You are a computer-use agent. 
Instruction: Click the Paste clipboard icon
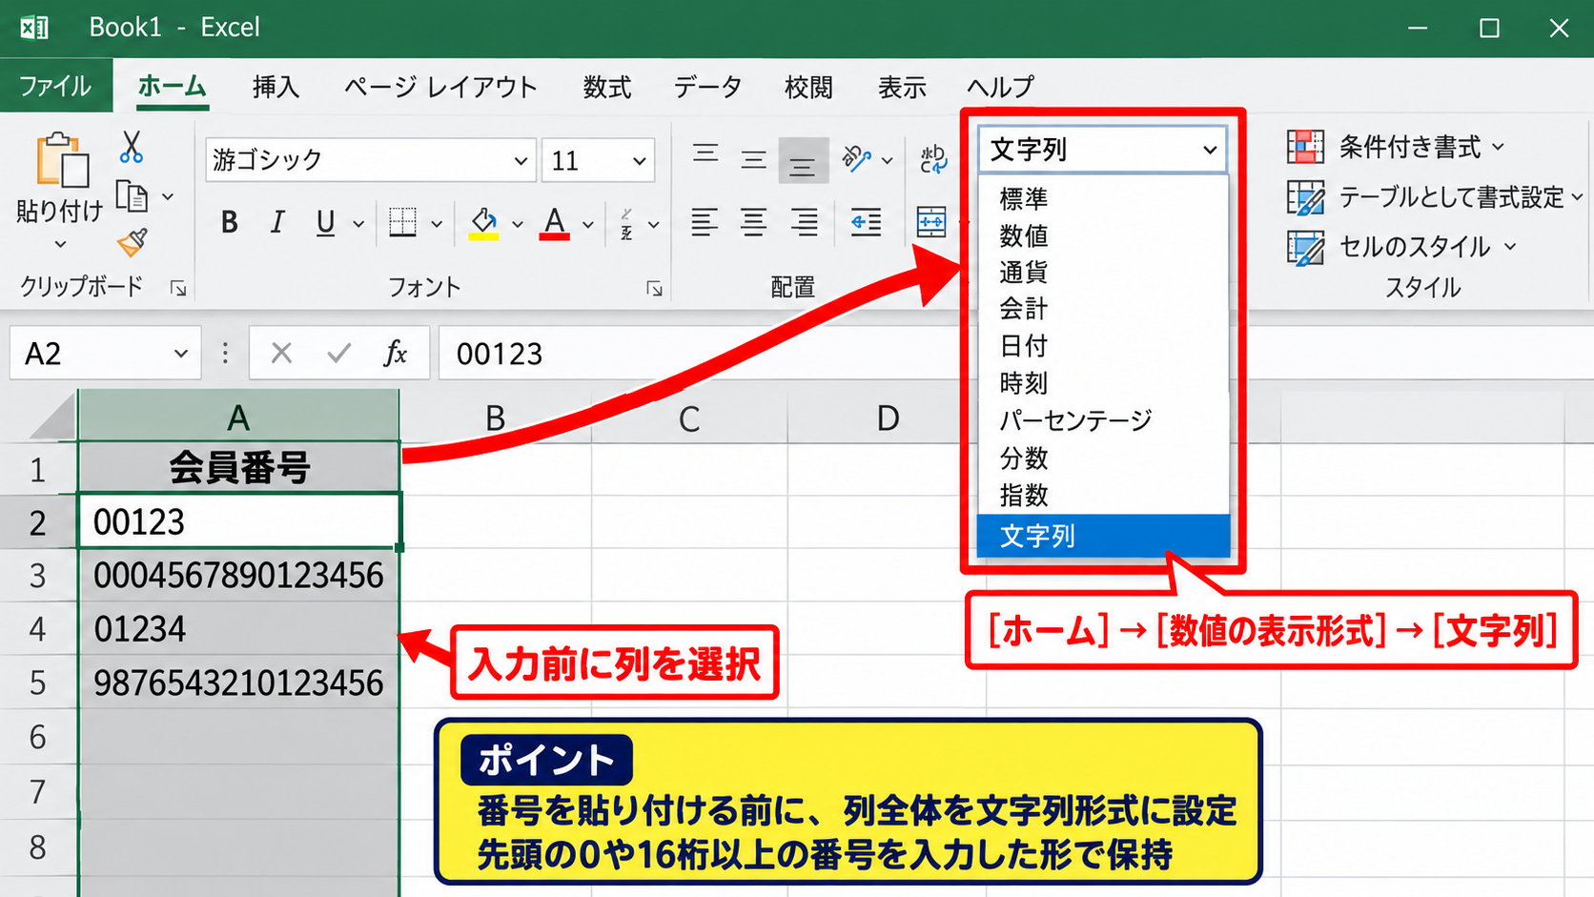click(62, 159)
